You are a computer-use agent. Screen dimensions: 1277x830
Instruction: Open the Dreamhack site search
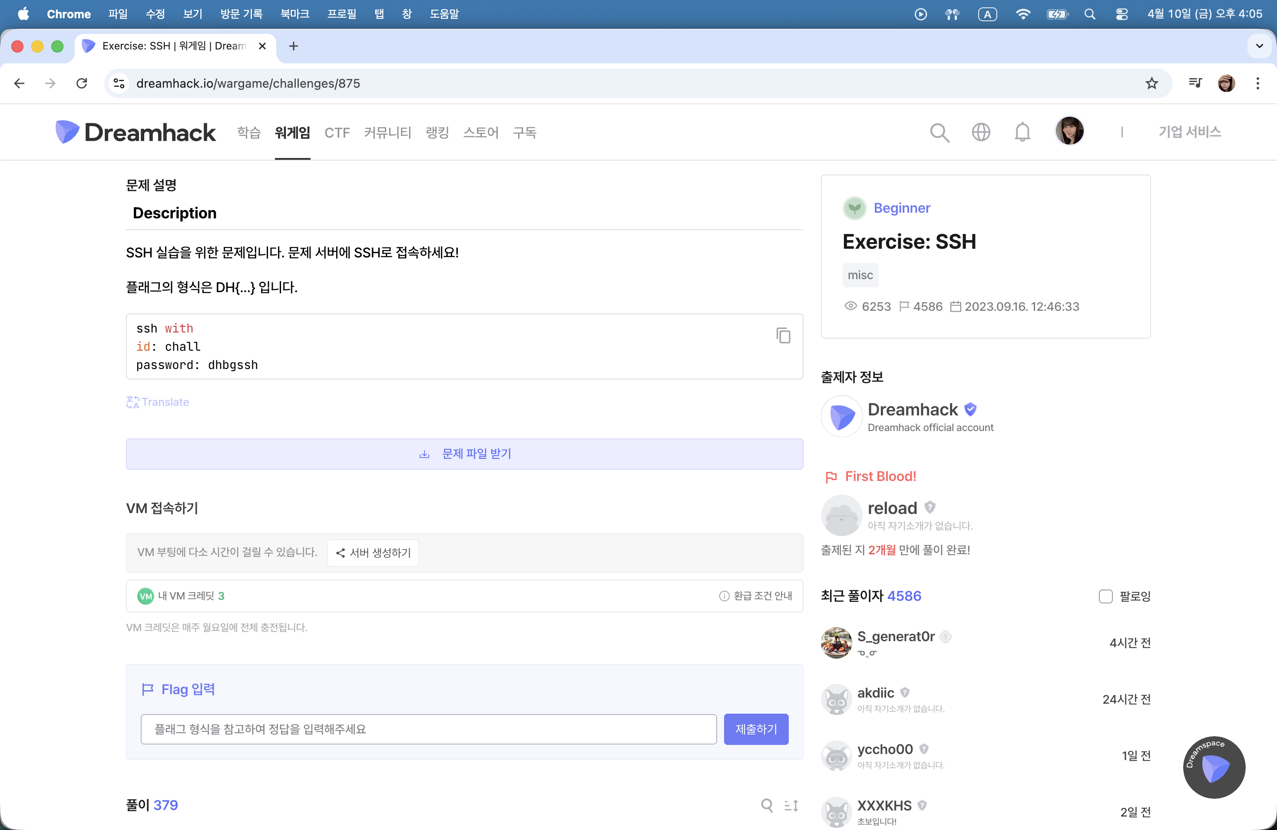(x=939, y=132)
